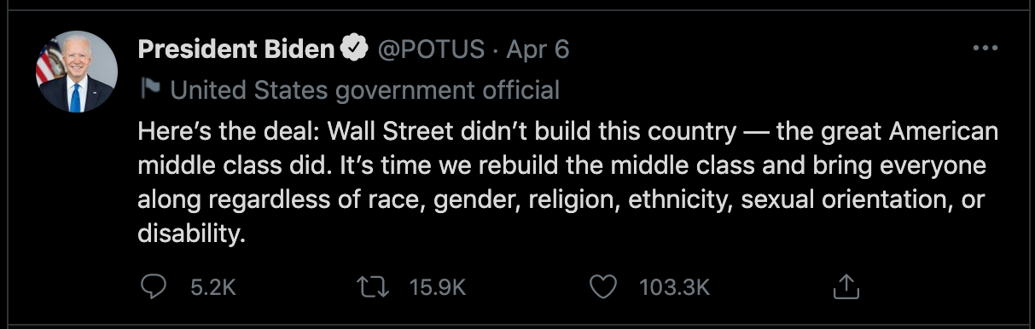Click the 15.9K retweet count

438,287
